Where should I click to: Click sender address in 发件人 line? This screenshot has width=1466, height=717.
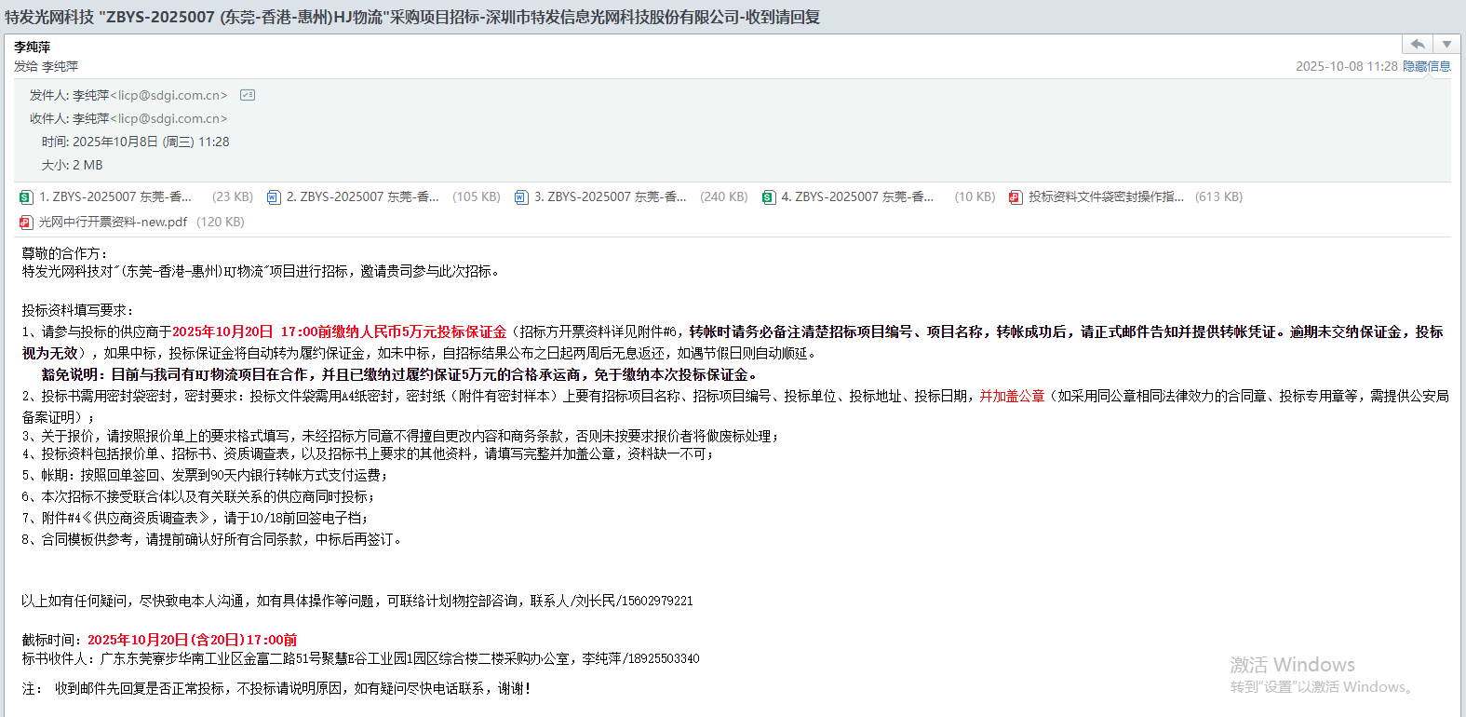(x=168, y=95)
